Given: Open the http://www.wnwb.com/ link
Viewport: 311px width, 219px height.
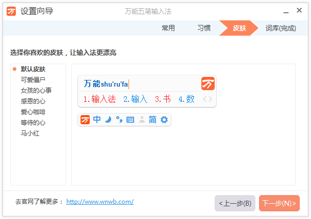Looking at the screenshot, I should click(100, 202).
